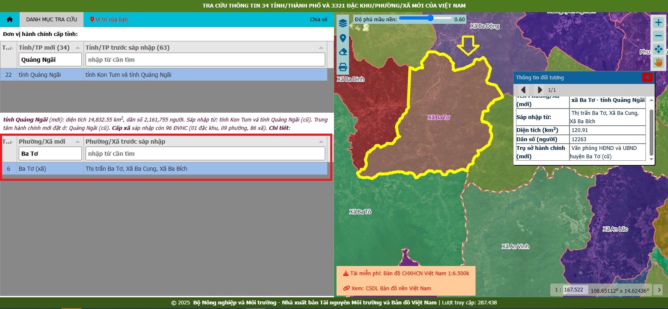Sort by Tỉnh/TP mới column arrow
Screen dimensions: 668x309
[78, 48]
